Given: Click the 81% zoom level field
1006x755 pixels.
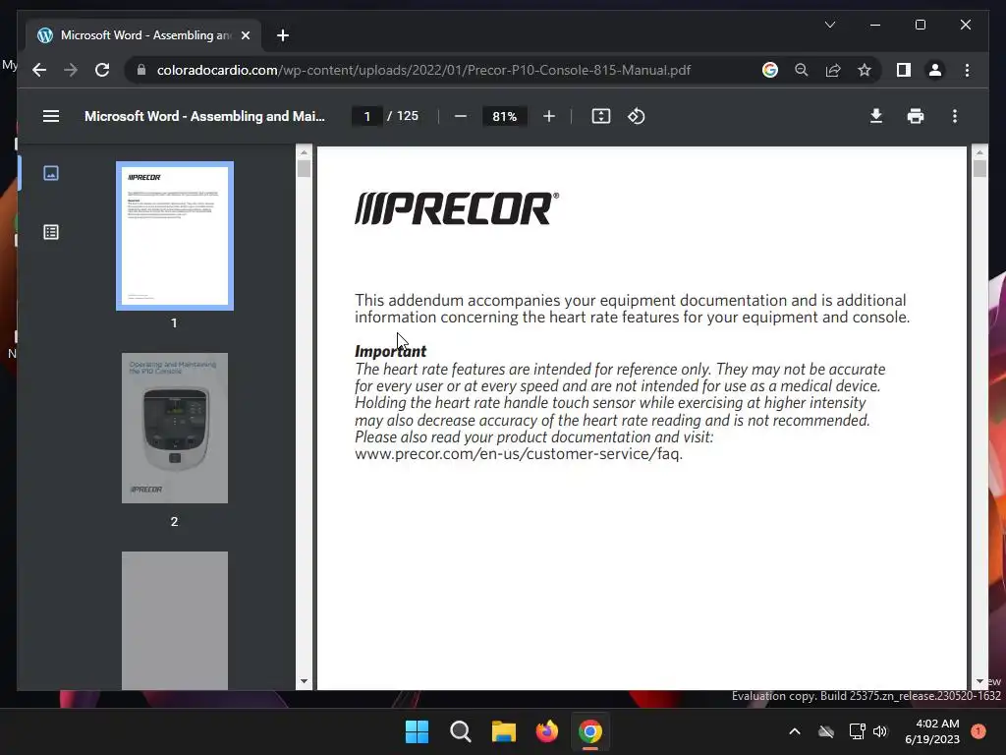Looking at the screenshot, I should (504, 116).
